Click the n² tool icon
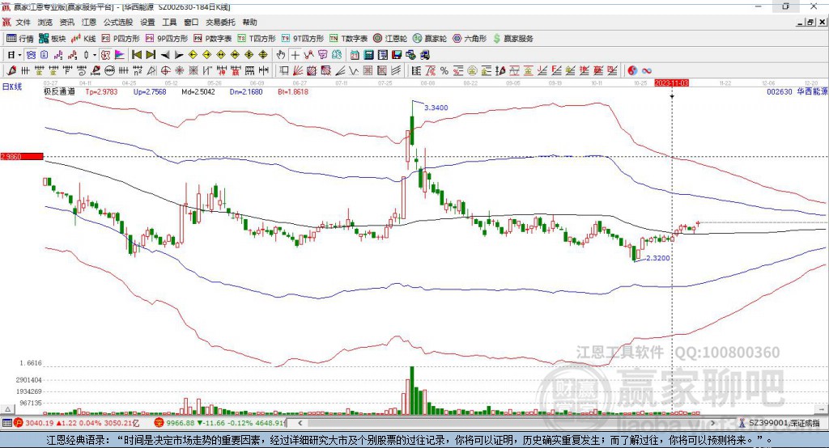This screenshot has height=448, width=829. point(138,70)
